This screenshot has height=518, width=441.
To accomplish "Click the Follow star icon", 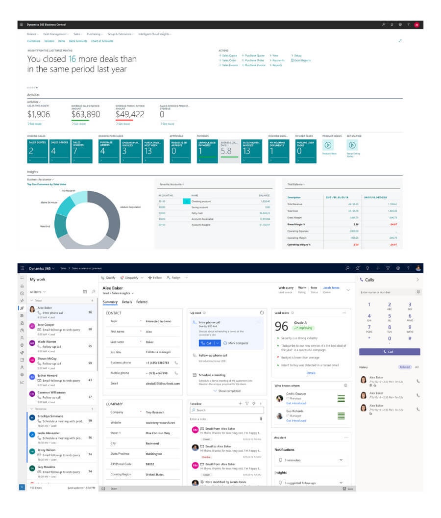I will coord(150,278).
